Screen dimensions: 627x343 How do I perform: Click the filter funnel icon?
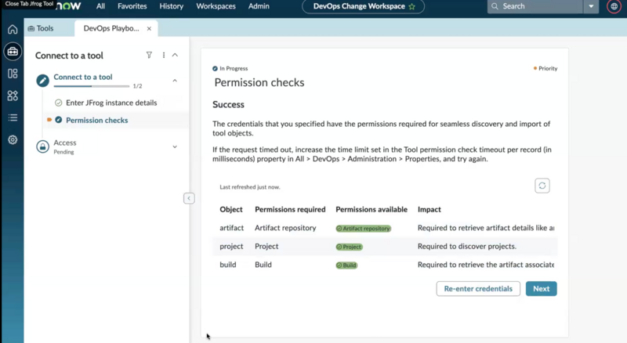point(149,55)
